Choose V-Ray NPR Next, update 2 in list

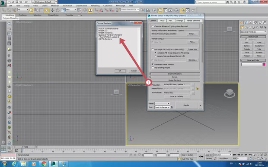tap(108, 37)
